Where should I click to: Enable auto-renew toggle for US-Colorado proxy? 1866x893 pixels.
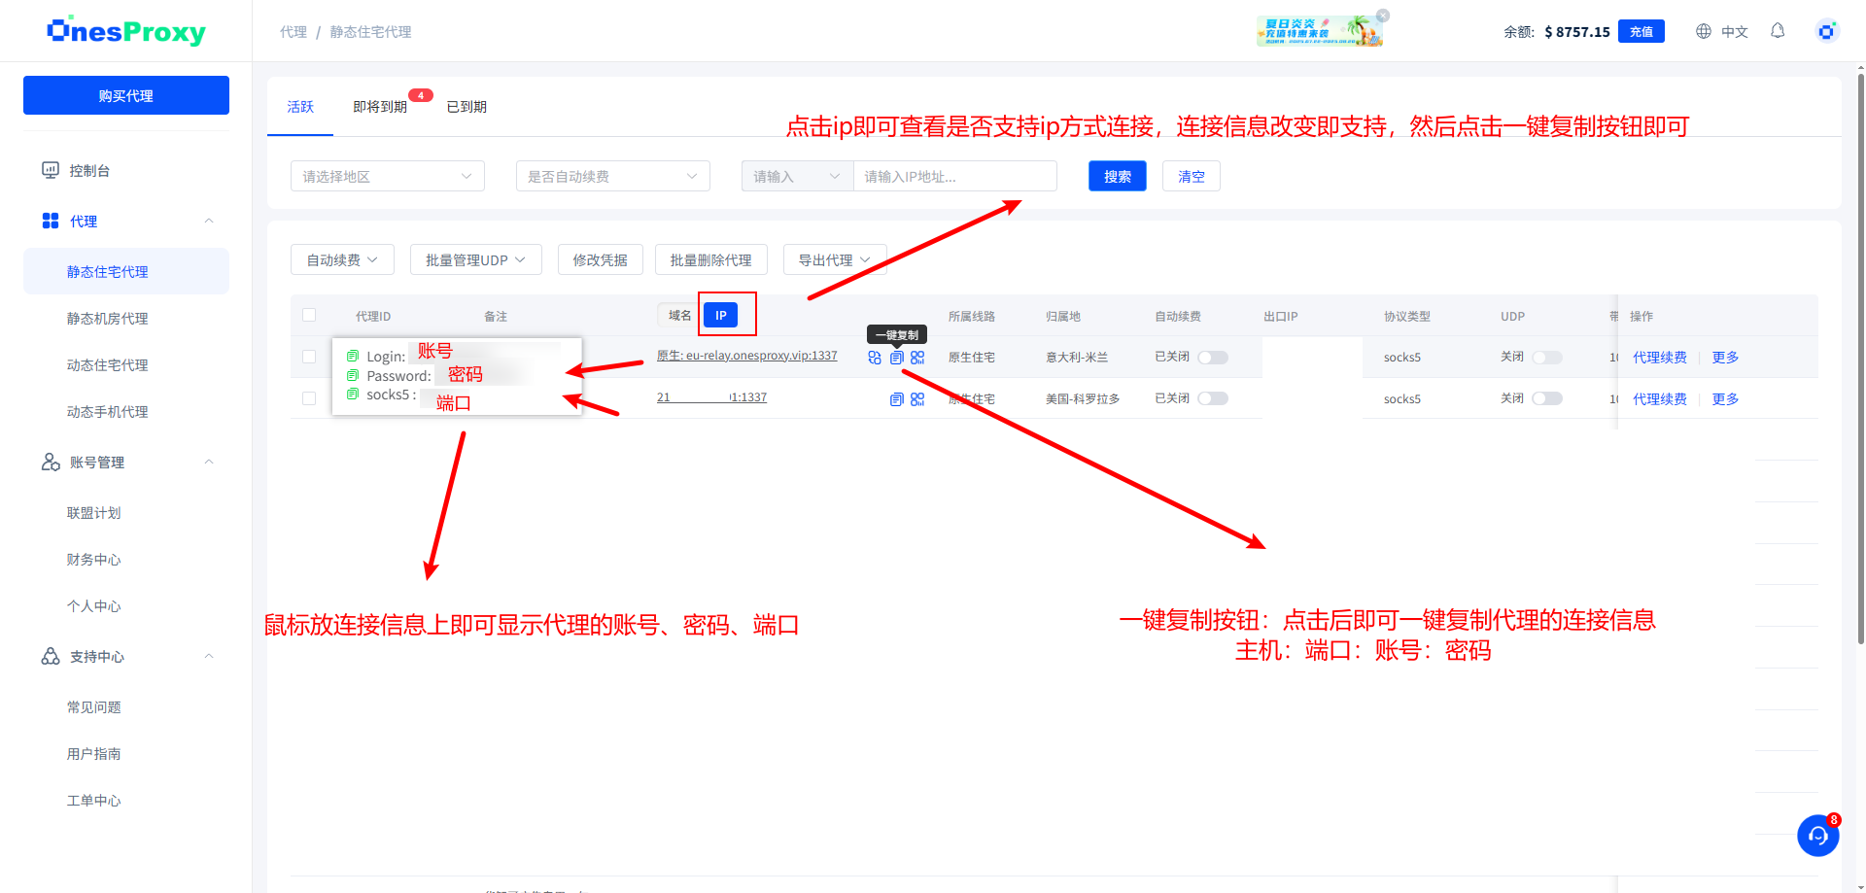pos(1213,398)
